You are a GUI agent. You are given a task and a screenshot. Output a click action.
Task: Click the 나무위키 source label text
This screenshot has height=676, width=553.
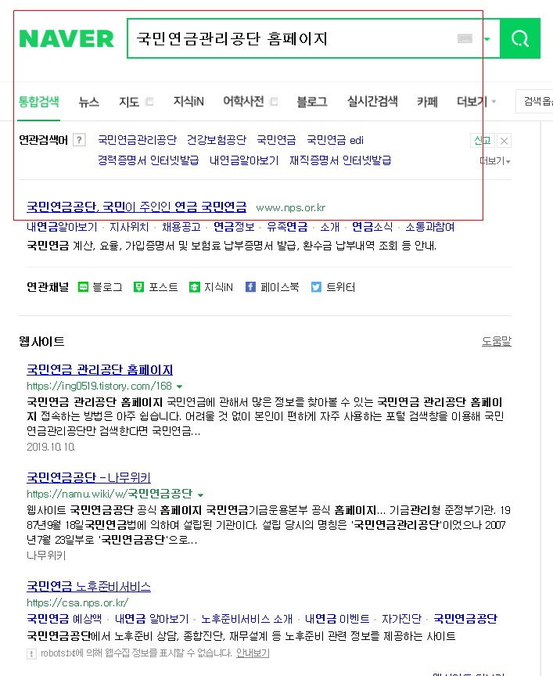(46, 556)
